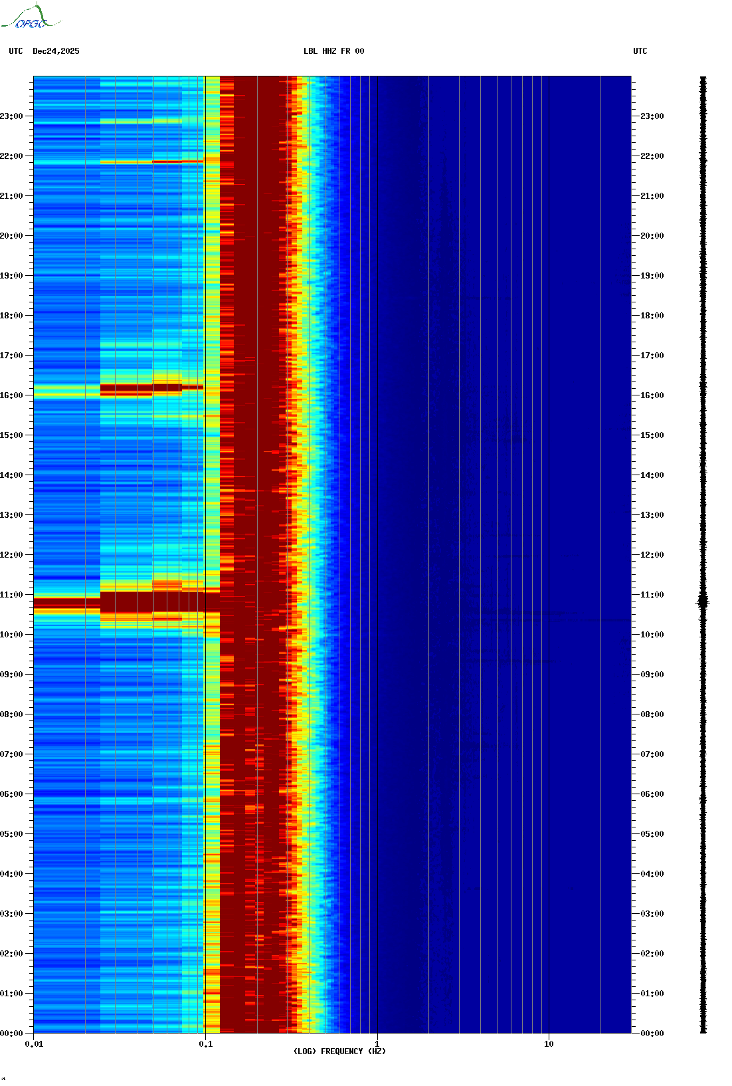The image size is (732, 1086).
Task: Select the 11:00 tick on right time axis
Action: click(652, 595)
